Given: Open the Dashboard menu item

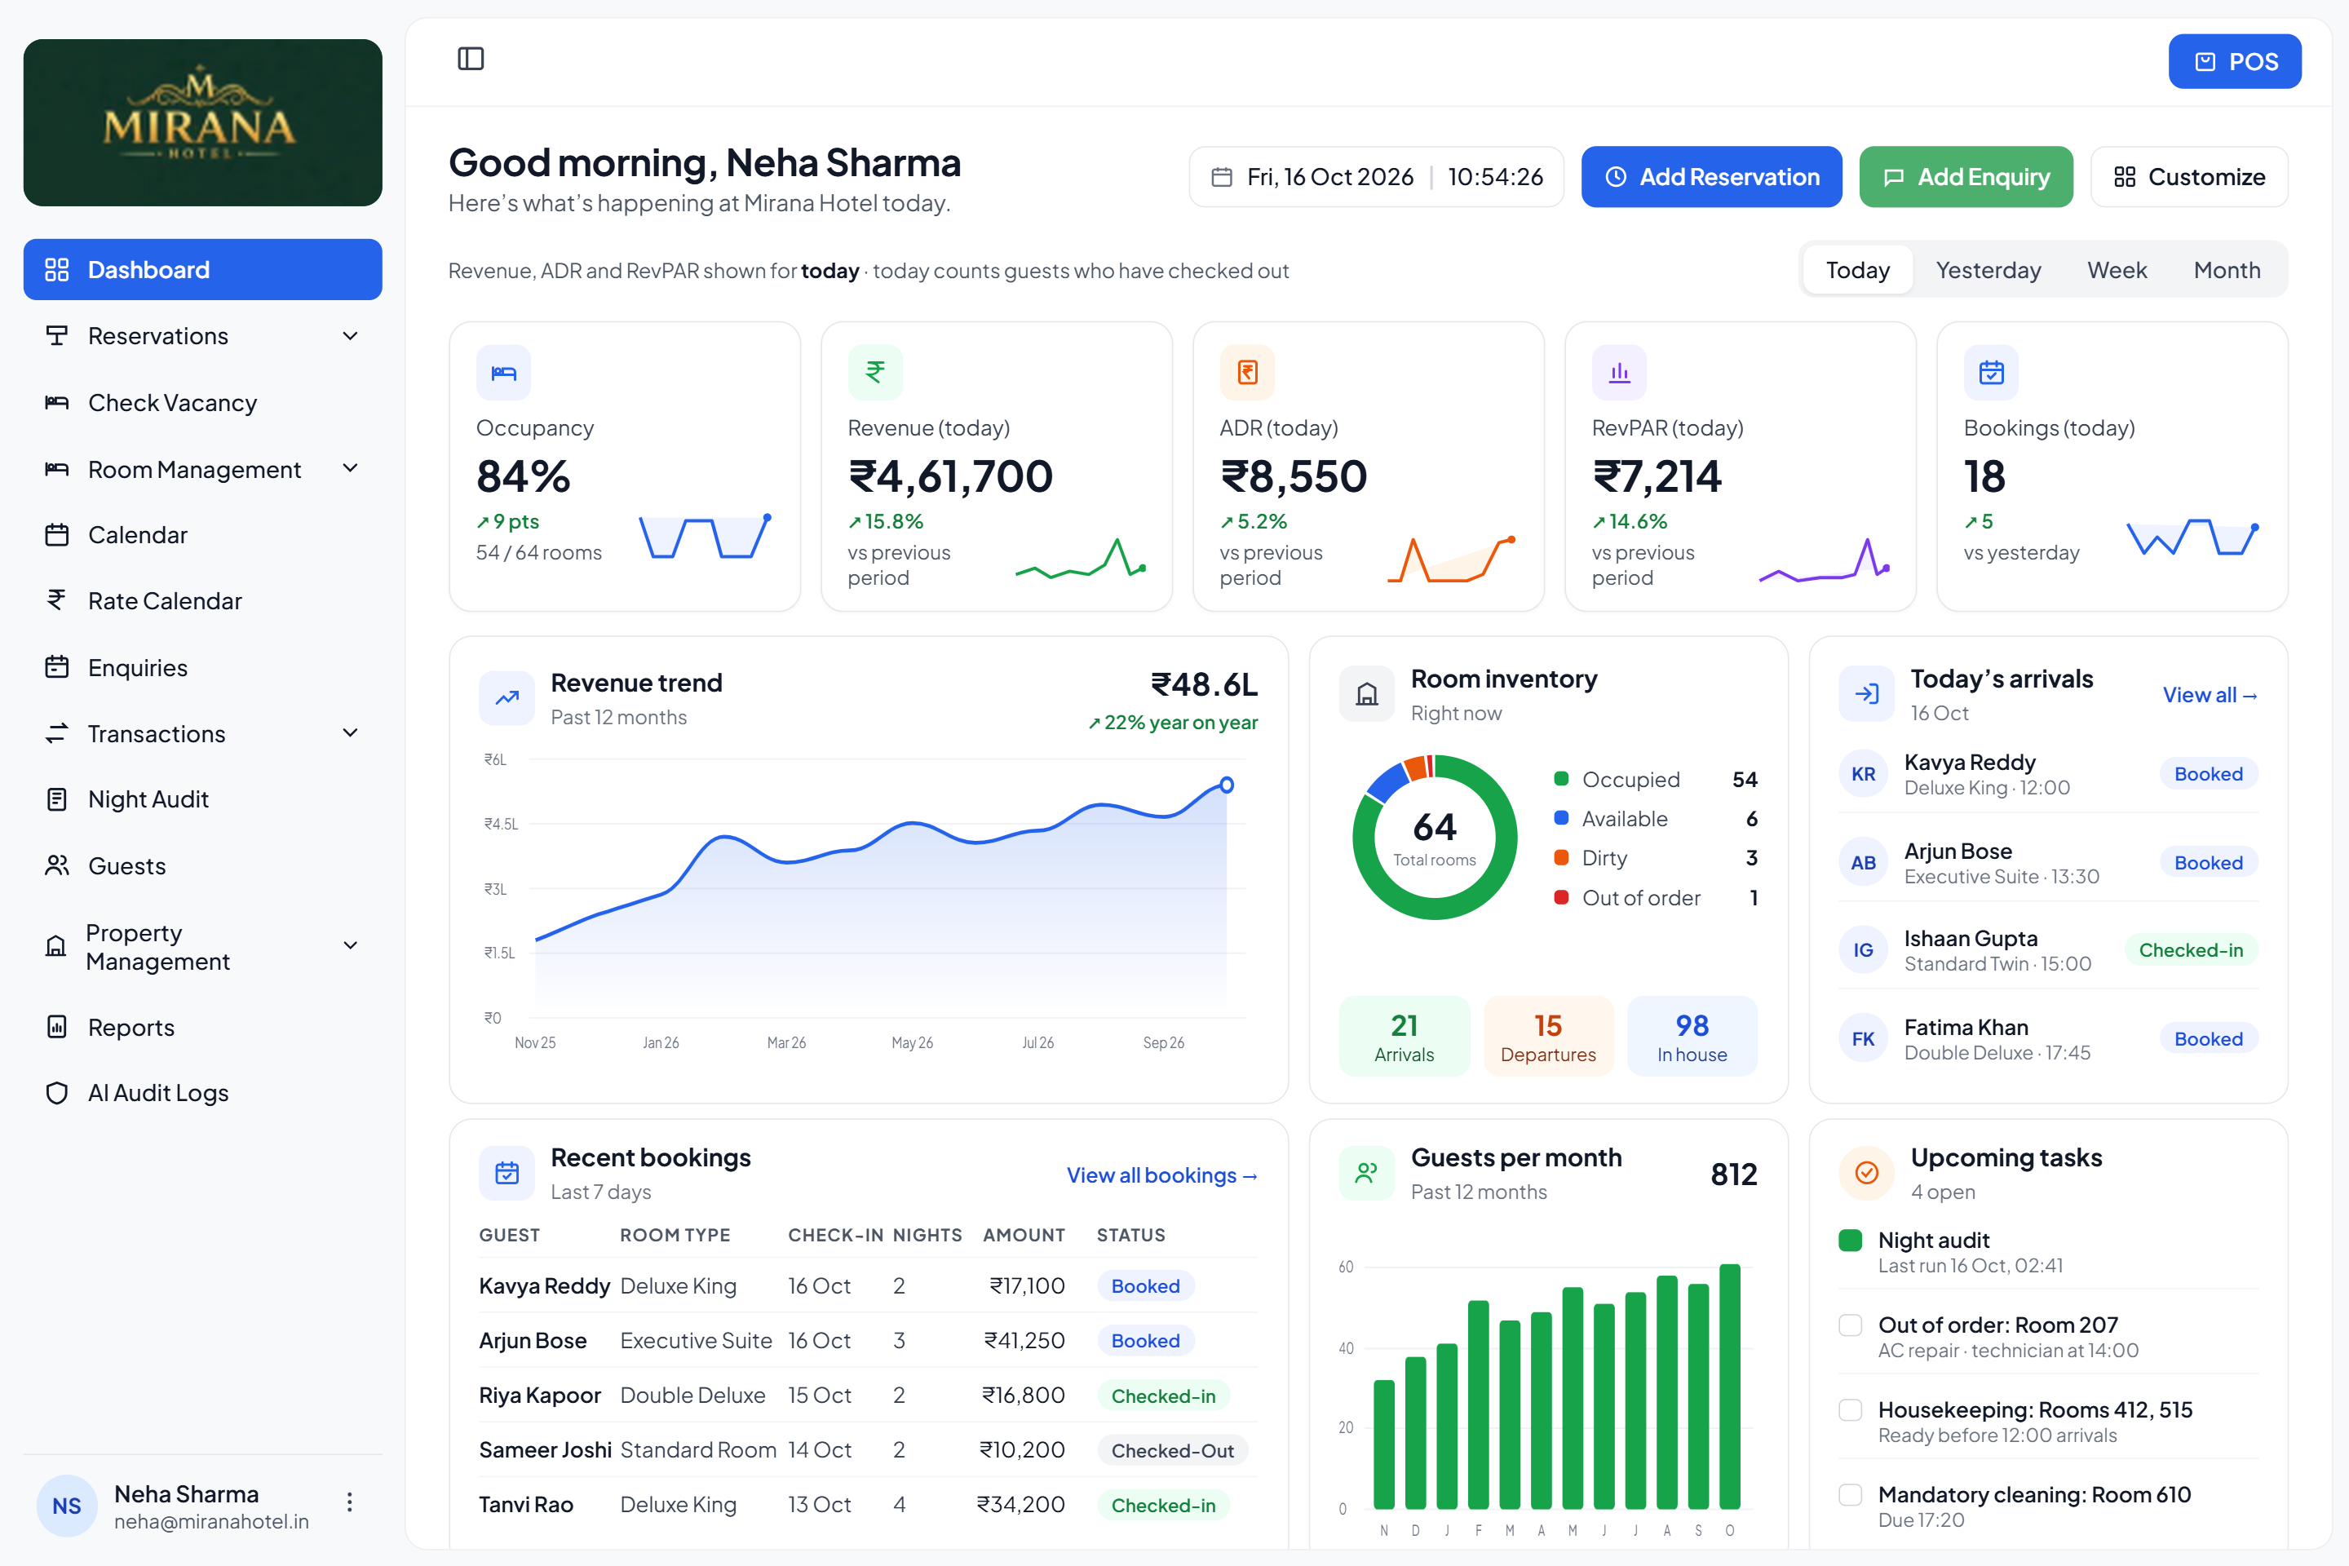Looking at the screenshot, I should pyautogui.click(x=203, y=270).
